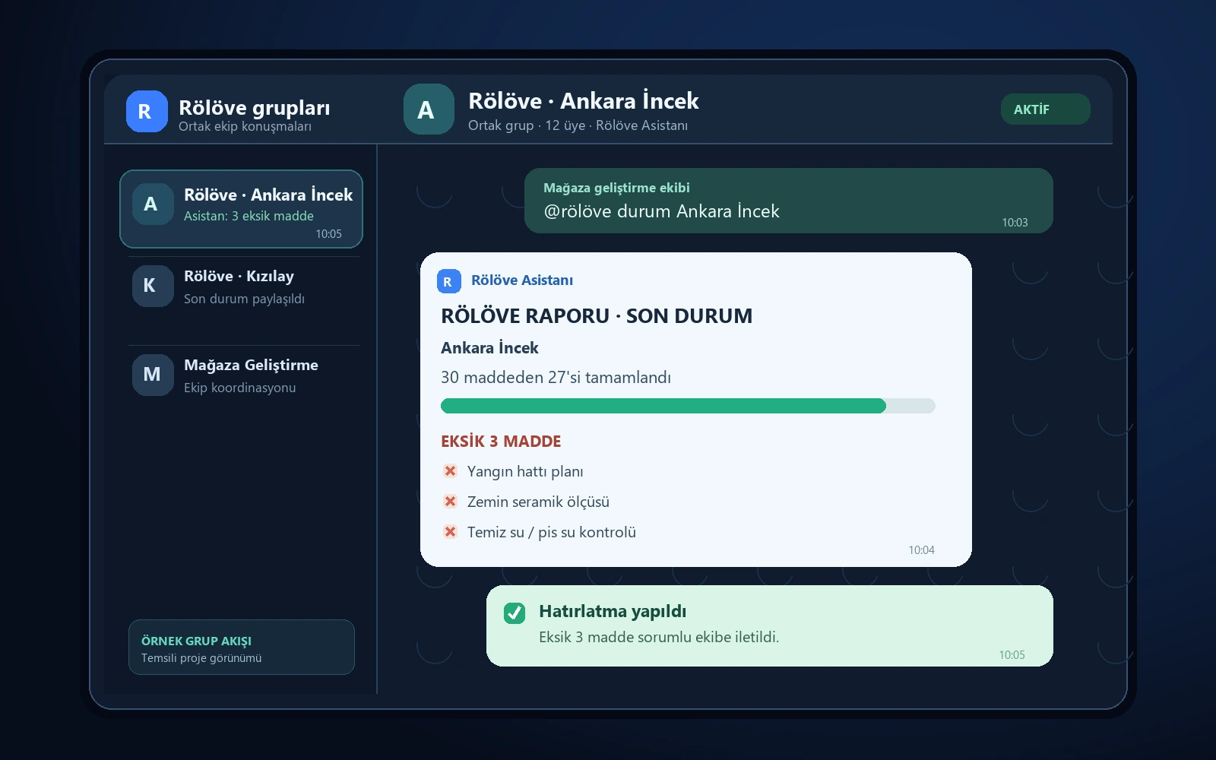
Task: Click the red X next to Yangın hattı planı
Action: [450, 471]
